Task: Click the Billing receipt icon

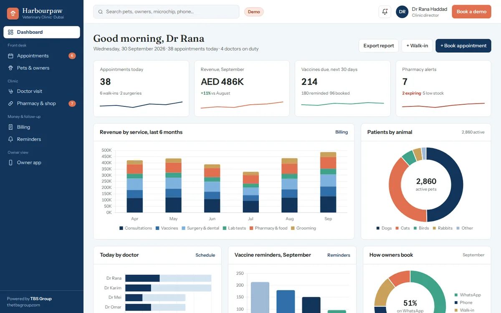Action: [11, 127]
